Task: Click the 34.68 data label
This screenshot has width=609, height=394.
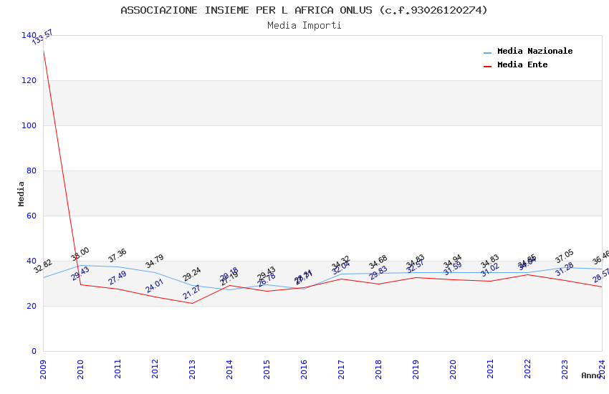Action: [378, 262]
